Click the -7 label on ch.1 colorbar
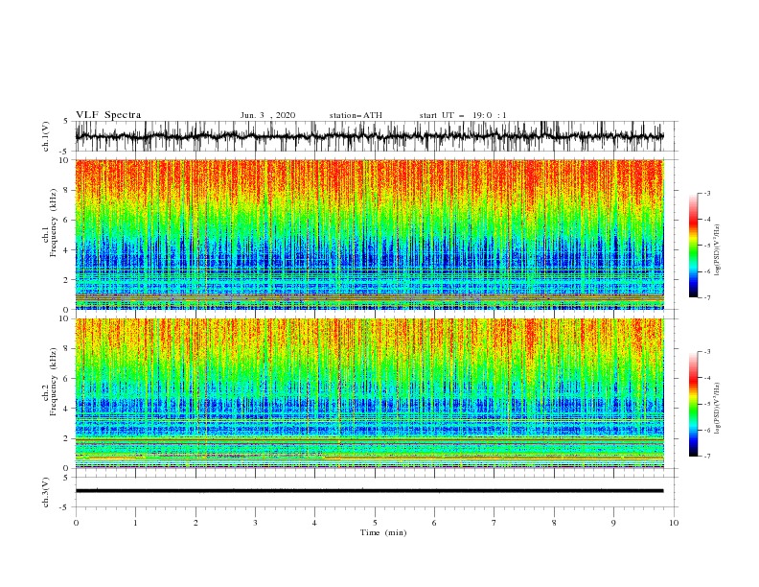Image resolution: width=759 pixels, height=587 pixels. [x=707, y=297]
